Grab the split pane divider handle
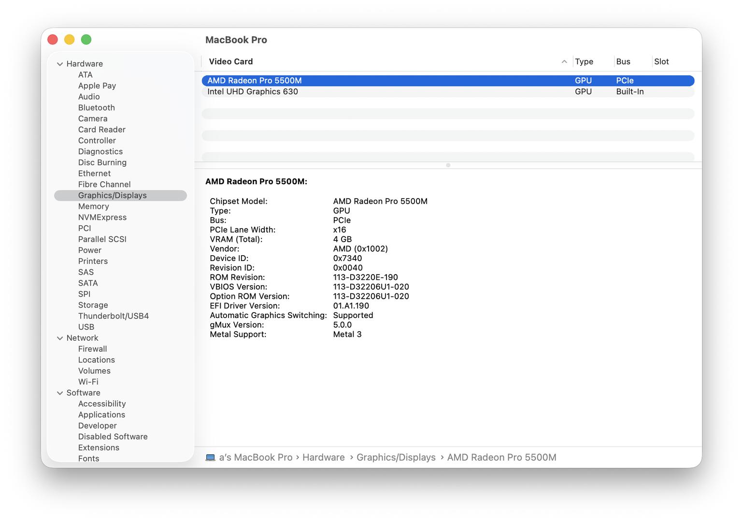 (448, 165)
